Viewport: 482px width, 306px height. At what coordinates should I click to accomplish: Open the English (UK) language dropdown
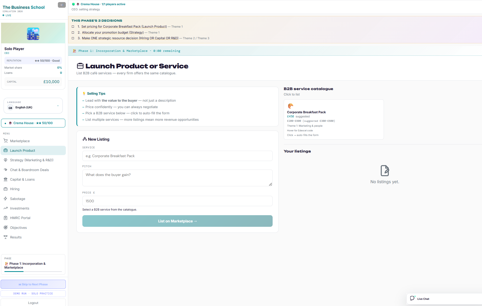33,106
